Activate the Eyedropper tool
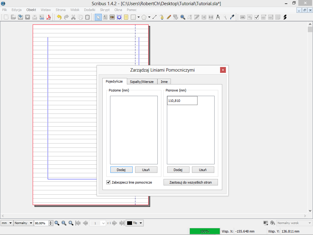The height and width of the screenshot is (235, 313). point(232,17)
